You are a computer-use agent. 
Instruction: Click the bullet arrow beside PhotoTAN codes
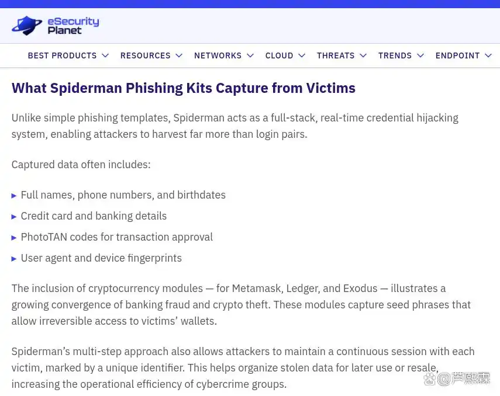pyautogui.click(x=13, y=238)
